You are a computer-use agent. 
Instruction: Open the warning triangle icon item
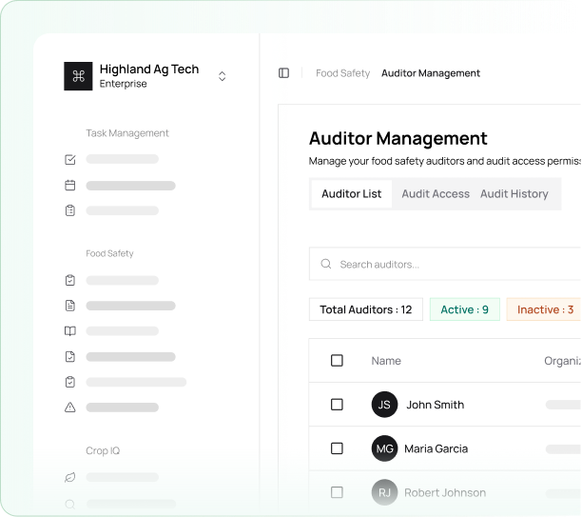[x=70, y=408]
